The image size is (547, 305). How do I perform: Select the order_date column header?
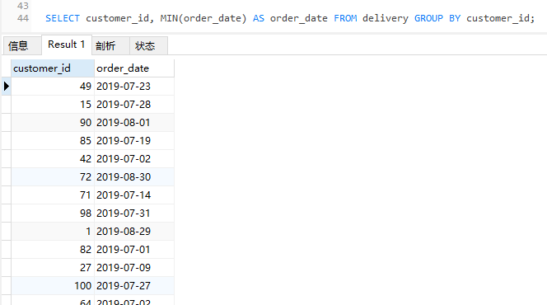134,68
